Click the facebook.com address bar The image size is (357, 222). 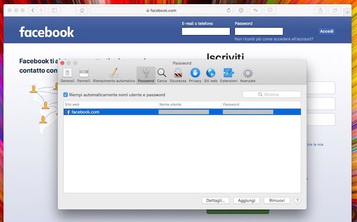pyautogui.click(x=161, y=11)
